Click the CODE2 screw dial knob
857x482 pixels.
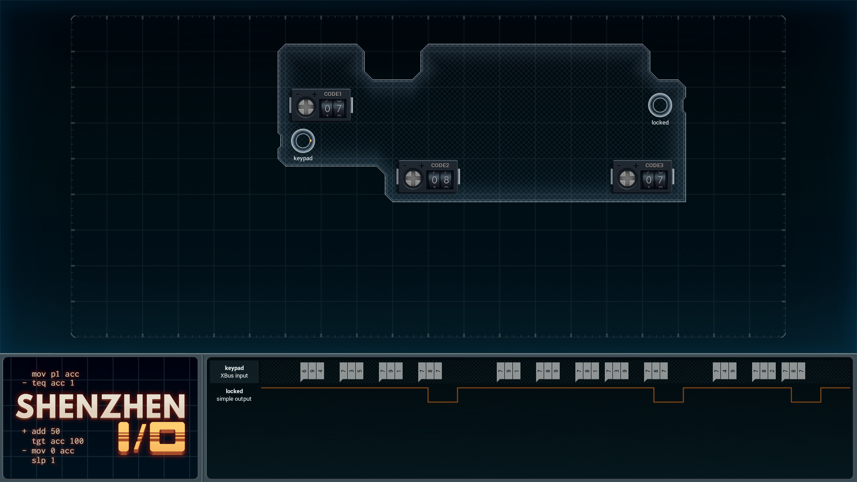413,179
